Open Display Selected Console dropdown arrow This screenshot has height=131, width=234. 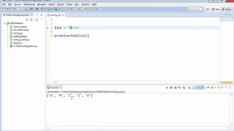click(215, 88)
